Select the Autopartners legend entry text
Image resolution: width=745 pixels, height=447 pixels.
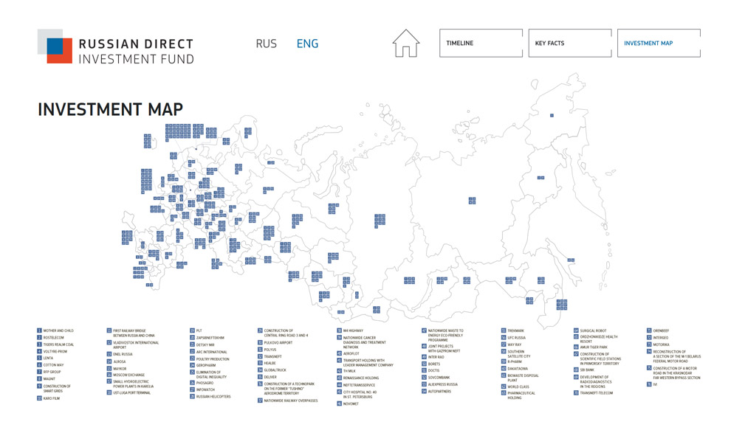pyautogui.click(x=439, y=392)
